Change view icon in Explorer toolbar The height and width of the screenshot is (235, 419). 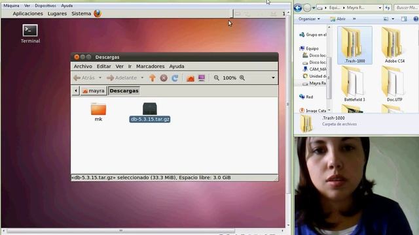[386, 19]
